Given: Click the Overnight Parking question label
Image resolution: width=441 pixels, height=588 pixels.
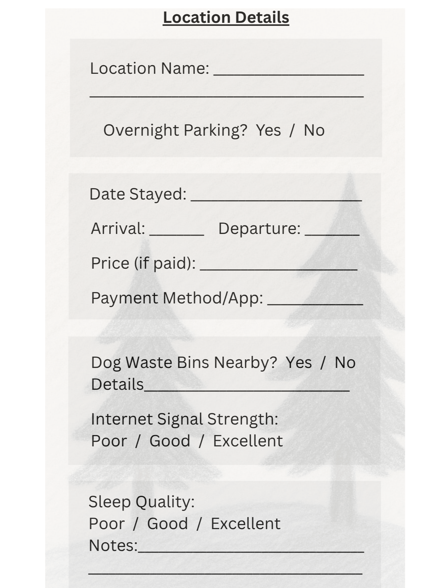Looking at the screenshot, I should click(x=175, y=130).
